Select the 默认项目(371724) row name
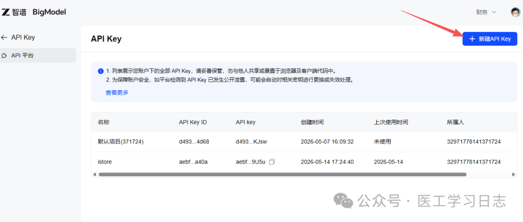The width and height of the screenshot is (523, 222). (121, 142)
